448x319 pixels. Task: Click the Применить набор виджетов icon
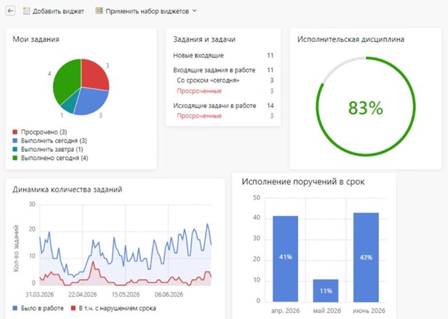pyautogui.click(x=99, y=11)
